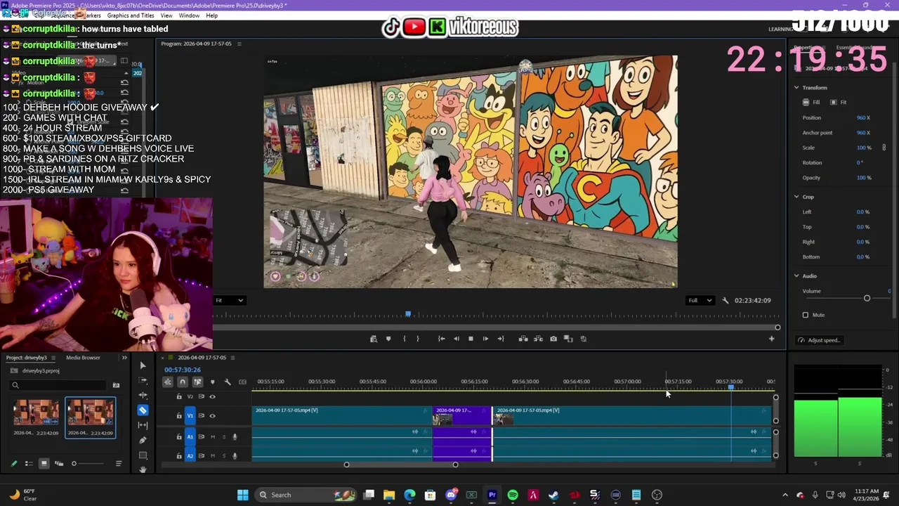Select the Rectangle tool
This screenshot has width=899, height=506.
point(143,455)
